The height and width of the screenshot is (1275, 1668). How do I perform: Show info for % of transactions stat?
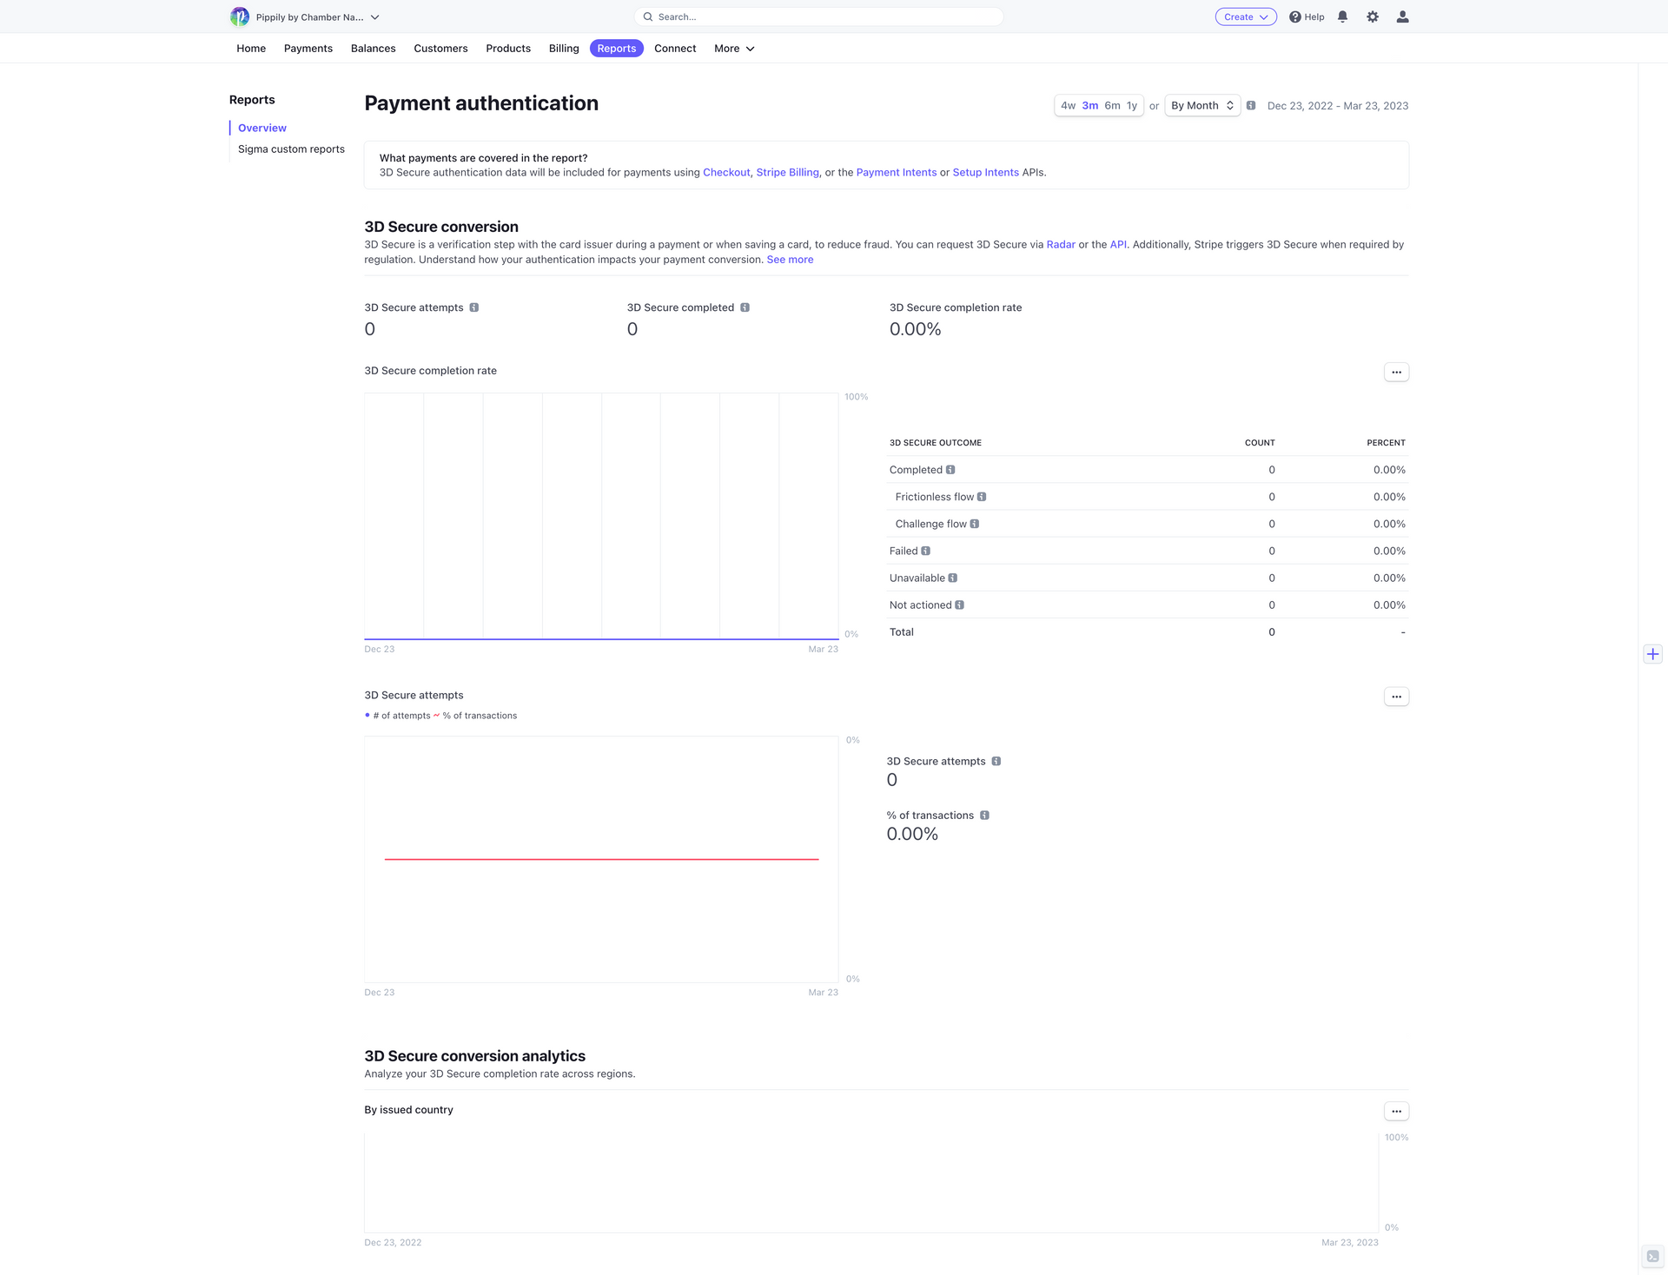coord(985,815)
